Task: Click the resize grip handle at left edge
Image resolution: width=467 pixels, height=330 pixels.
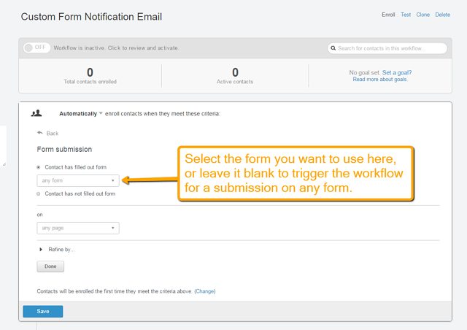Action: [4, 164]
